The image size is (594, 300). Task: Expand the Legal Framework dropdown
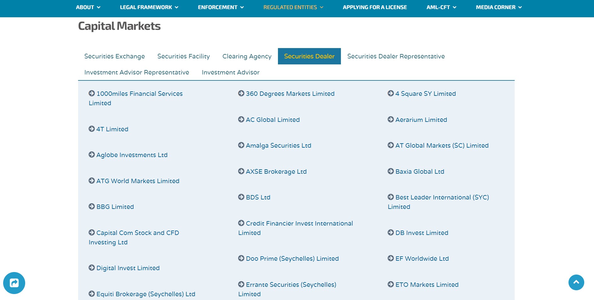click(149, 7)
